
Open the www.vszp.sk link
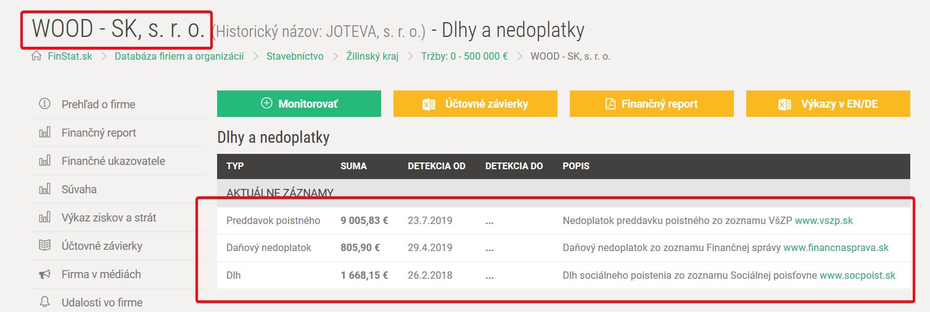[823, 220]
